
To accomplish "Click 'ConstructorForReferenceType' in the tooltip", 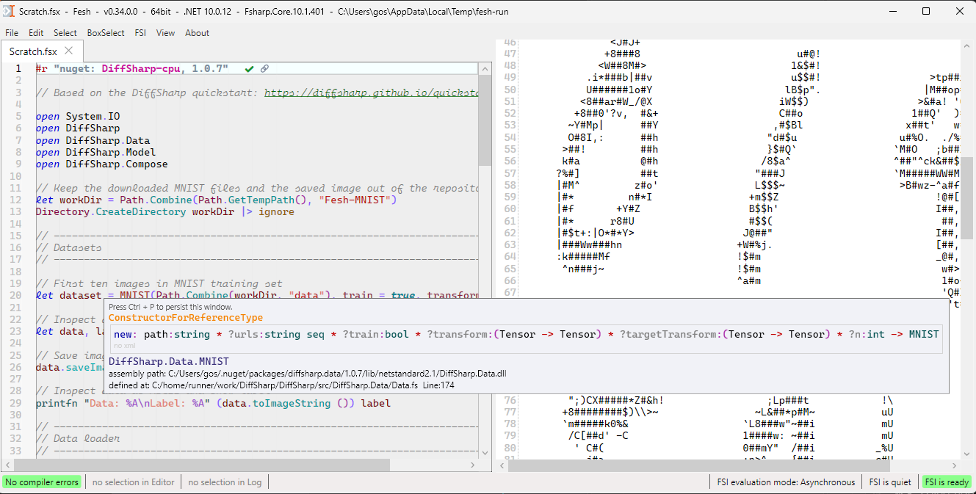I will point(186,318).
